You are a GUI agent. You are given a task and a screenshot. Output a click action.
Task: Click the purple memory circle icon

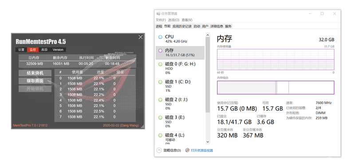[160, 51]
